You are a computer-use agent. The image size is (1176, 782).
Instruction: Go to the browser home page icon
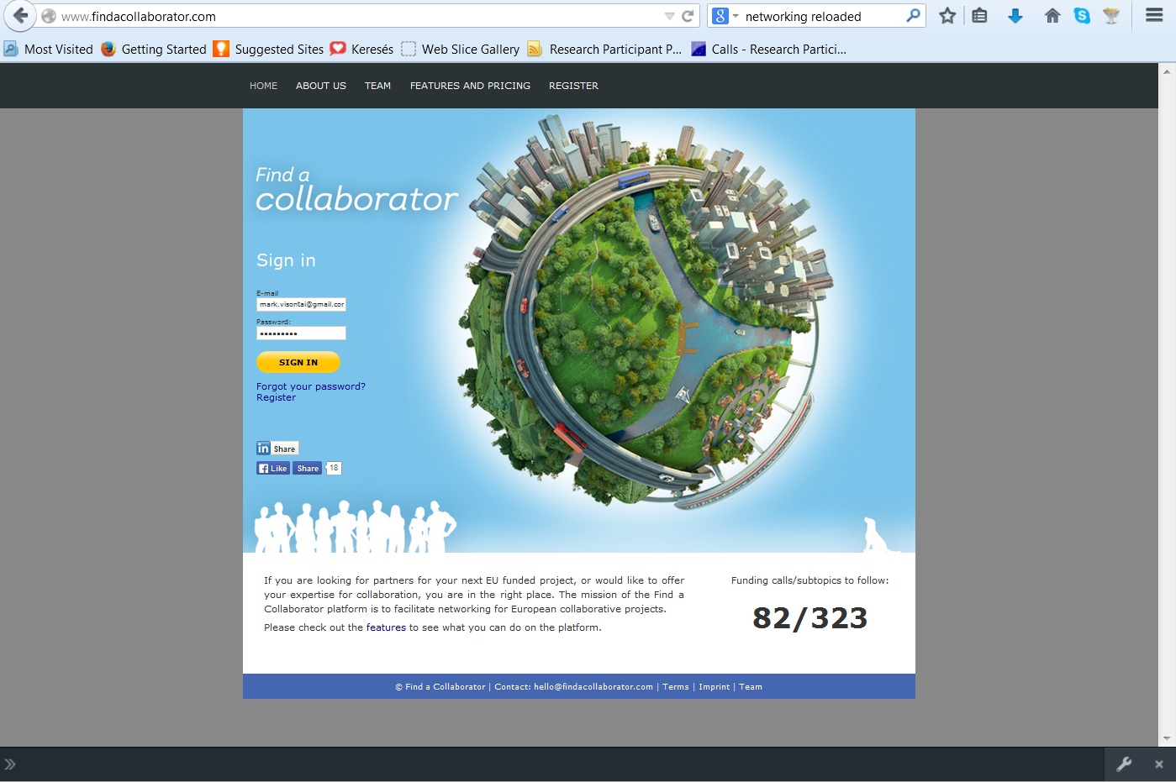[x=1052, y=16]
